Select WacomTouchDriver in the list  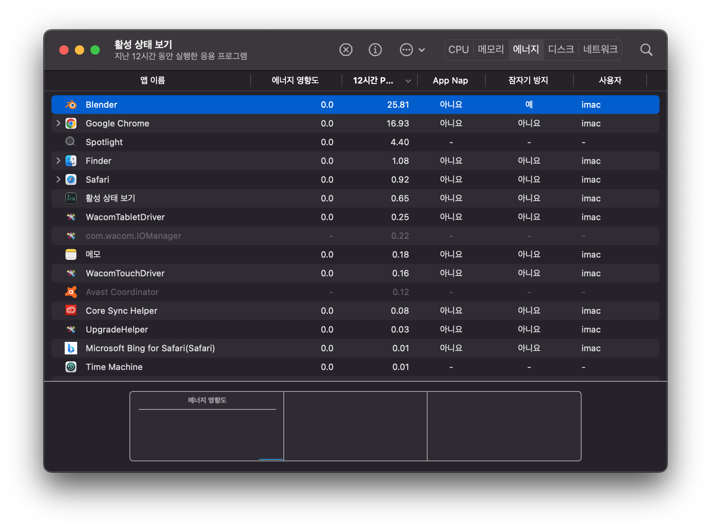[x=125, y=273]
